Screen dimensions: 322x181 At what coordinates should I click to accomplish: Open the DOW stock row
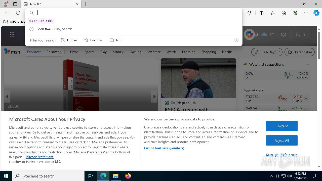[277, 75]
